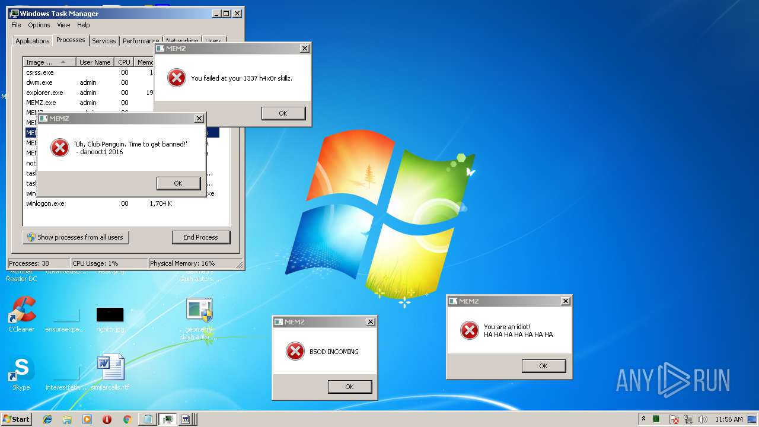Viewport: 759px width, 427px height.
Task: Select csrss.exe process row
Action: (x=89, y=72)
